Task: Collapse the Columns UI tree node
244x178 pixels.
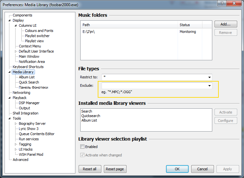Action: (16, 25)
